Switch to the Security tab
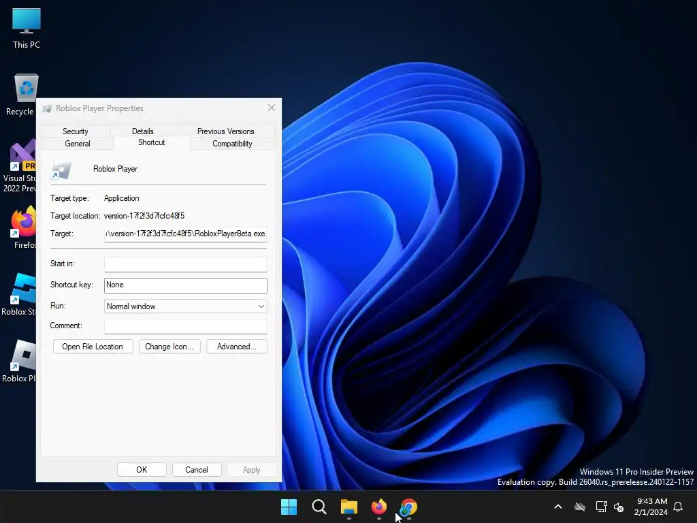The height and width of the screenshot is (523, 697). coord(76,131)
